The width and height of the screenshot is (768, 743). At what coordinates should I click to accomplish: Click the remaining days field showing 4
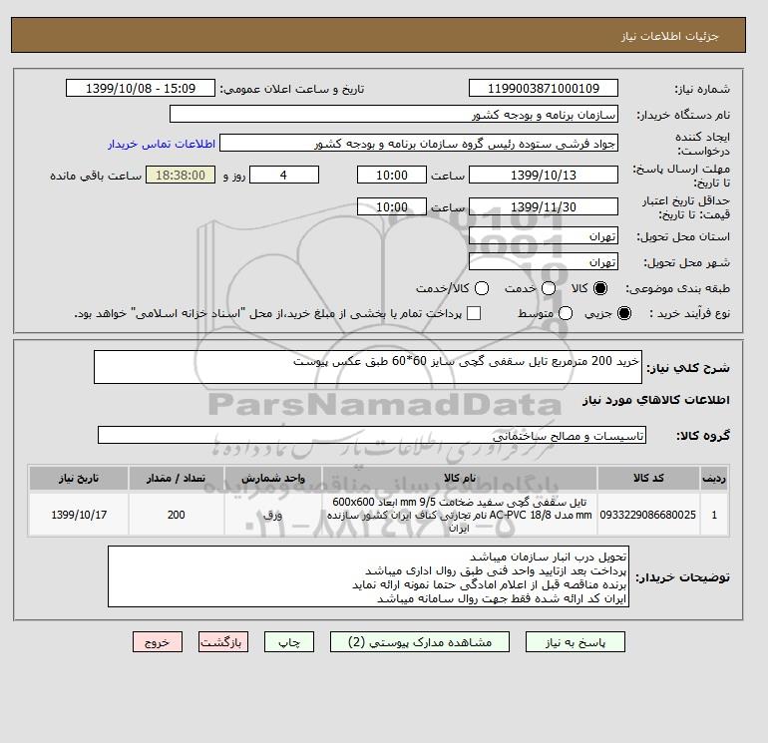(x=284, y=175)
